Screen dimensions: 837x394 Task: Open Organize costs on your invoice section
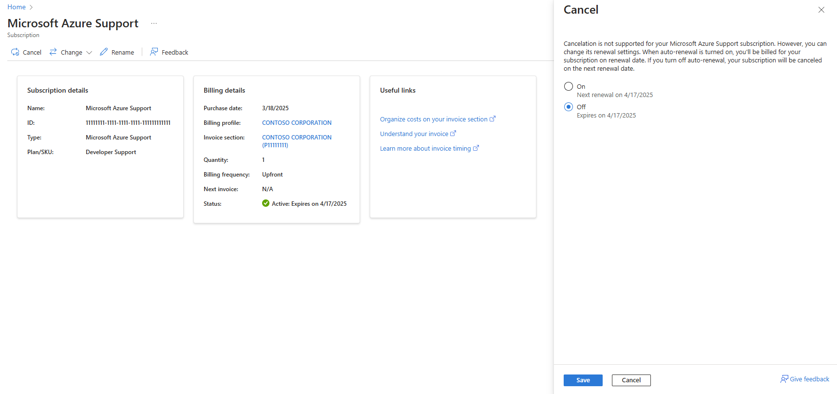[x=433, y=119]
